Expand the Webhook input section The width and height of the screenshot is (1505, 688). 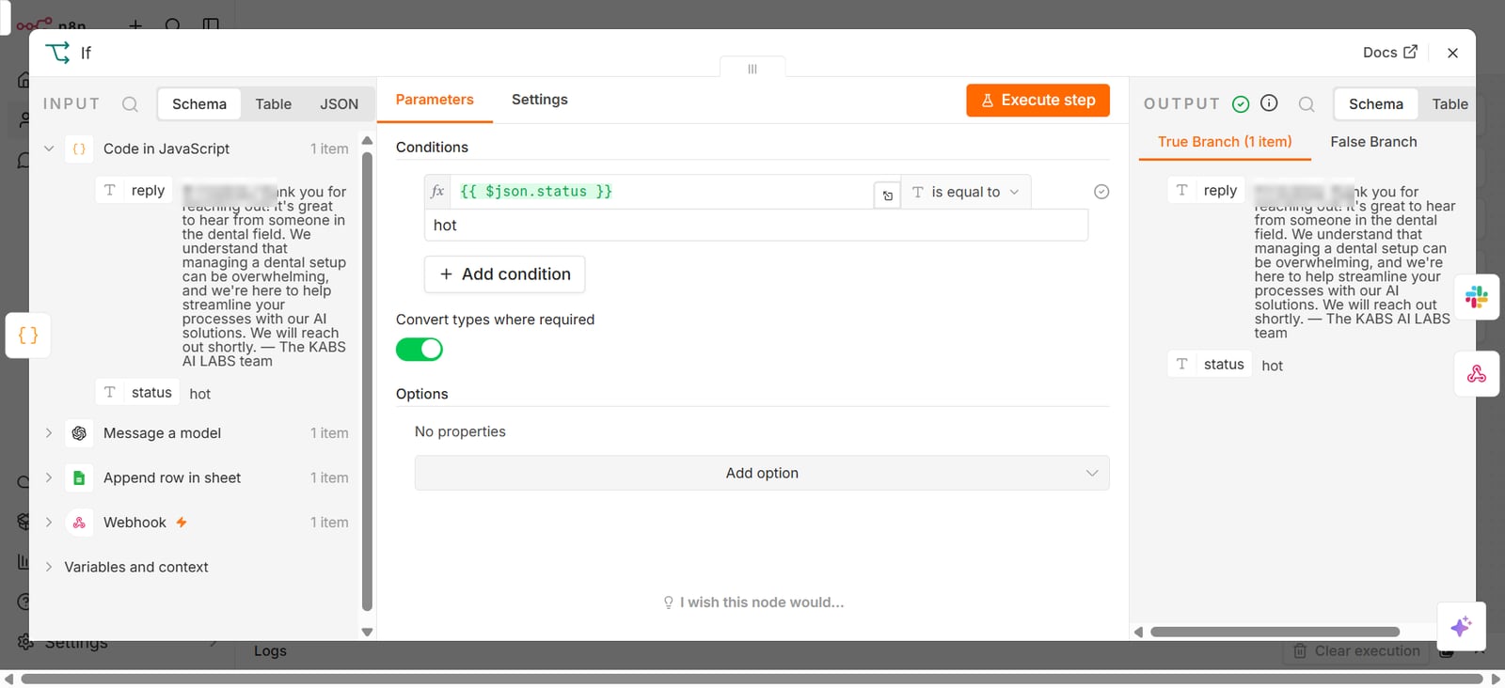49,523
